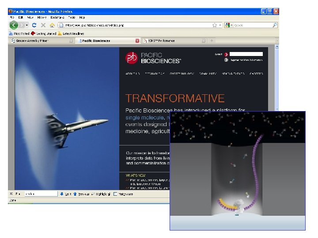Click the green Back navigation button

14,25
